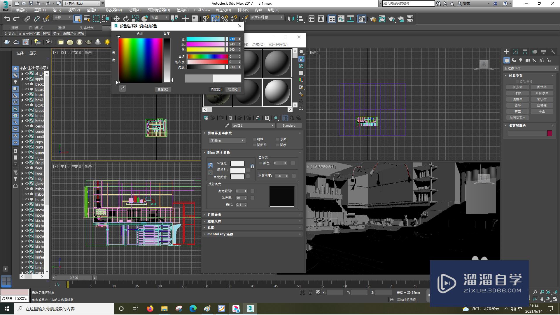560x315 pixels.
Task: Create a 茶壶 teapot primitive
Action: click(x=518, y=112)
